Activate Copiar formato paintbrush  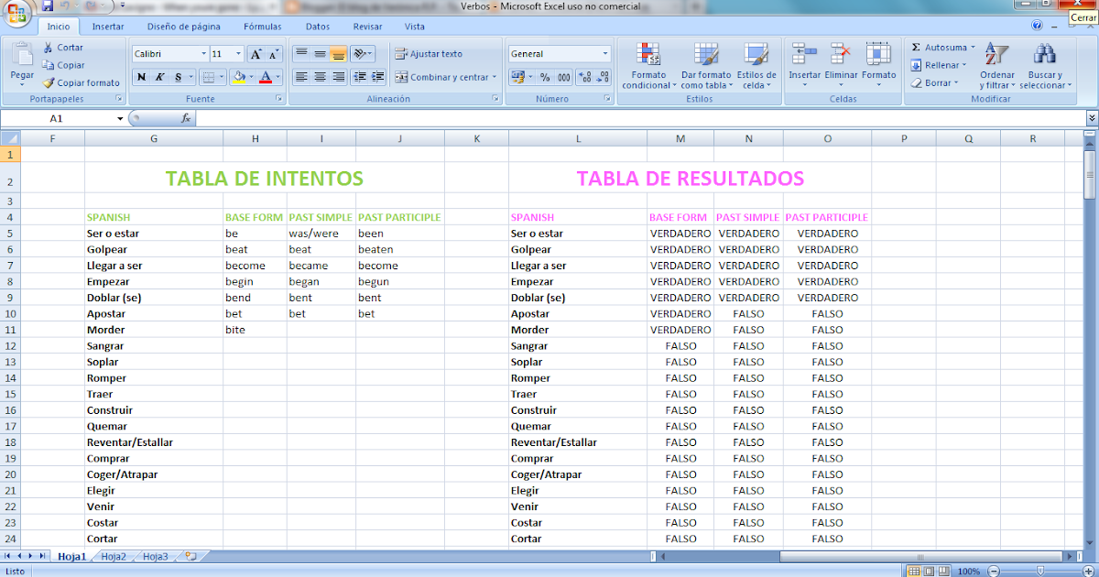[81, 82]
